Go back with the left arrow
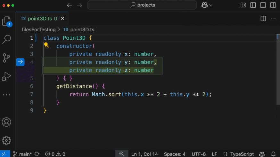The width and height of the screenshot is (280, 157). (70, 5)
